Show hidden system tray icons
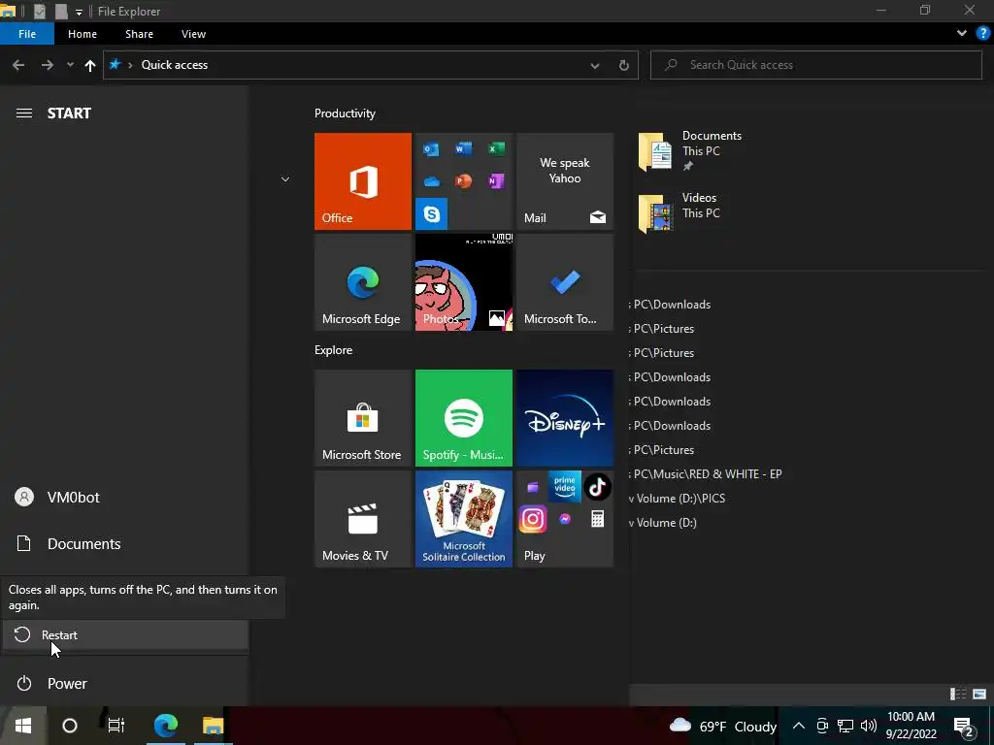 (799, 726)
